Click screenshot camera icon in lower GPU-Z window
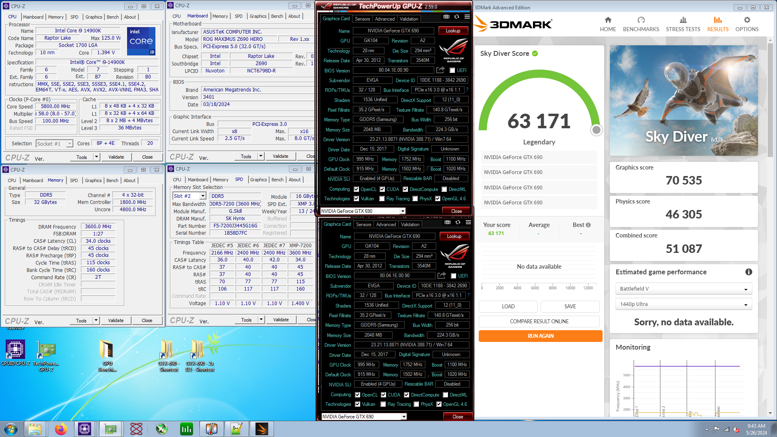This screenshot has width=777, height=437. point(447,222)
